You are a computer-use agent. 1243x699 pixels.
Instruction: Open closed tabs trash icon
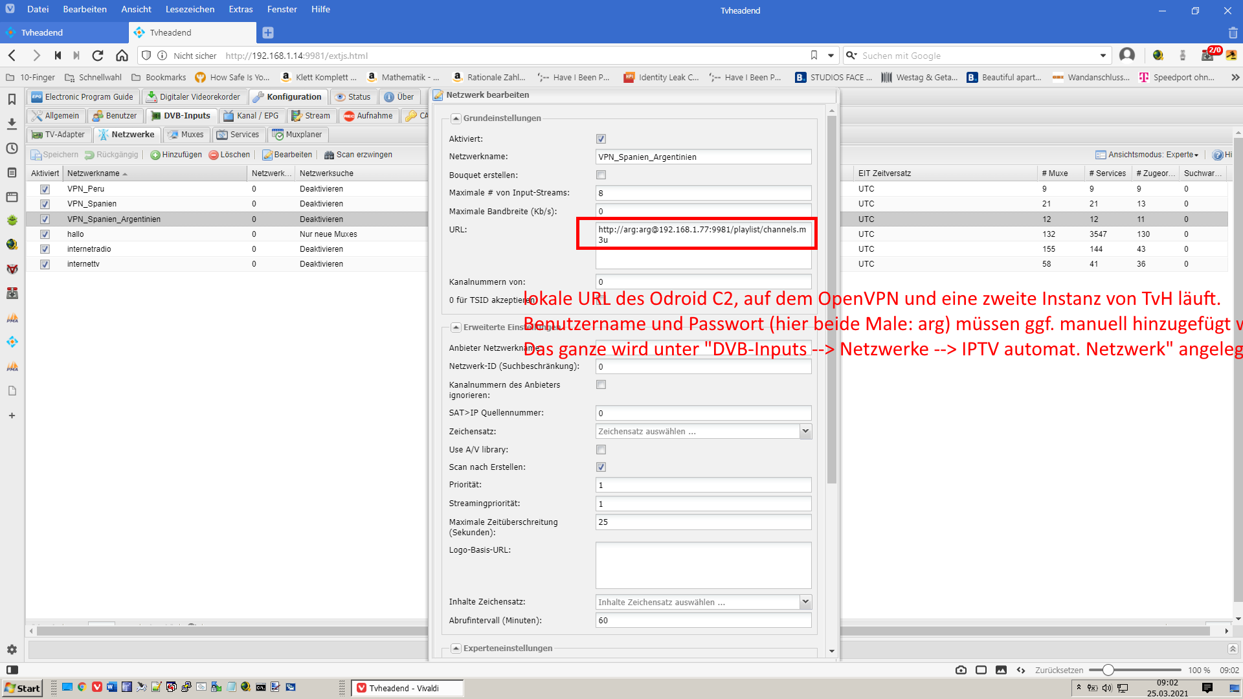click(1233, 32)
